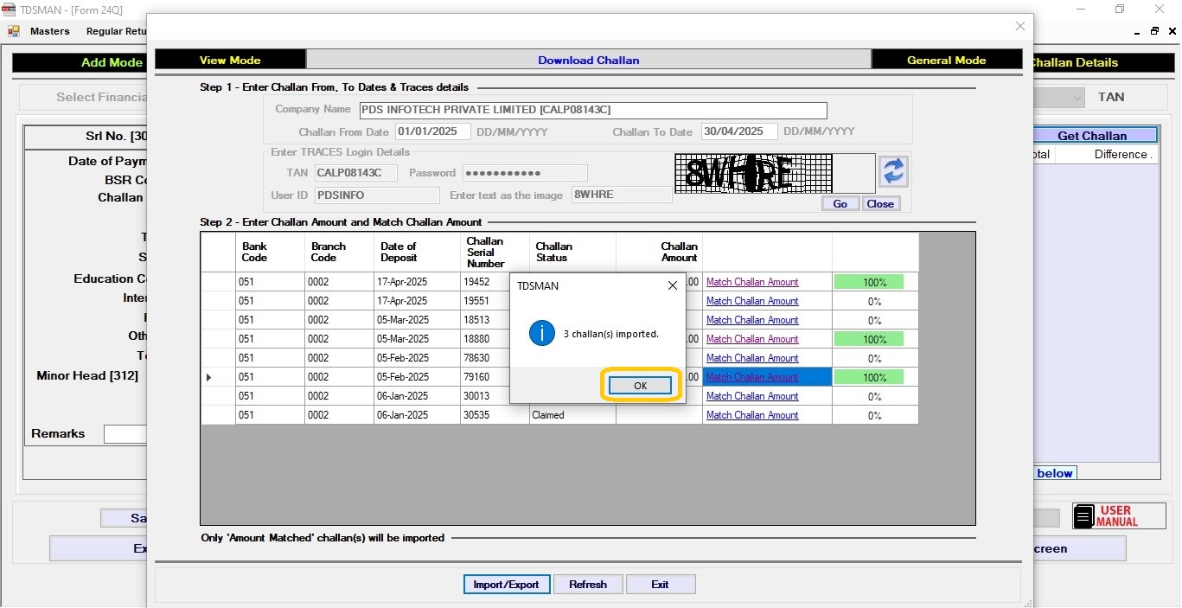Open the Masters menu
The height and width of the screenshot is (608, 1182).
pyautogui.click(x=49, y=31)
